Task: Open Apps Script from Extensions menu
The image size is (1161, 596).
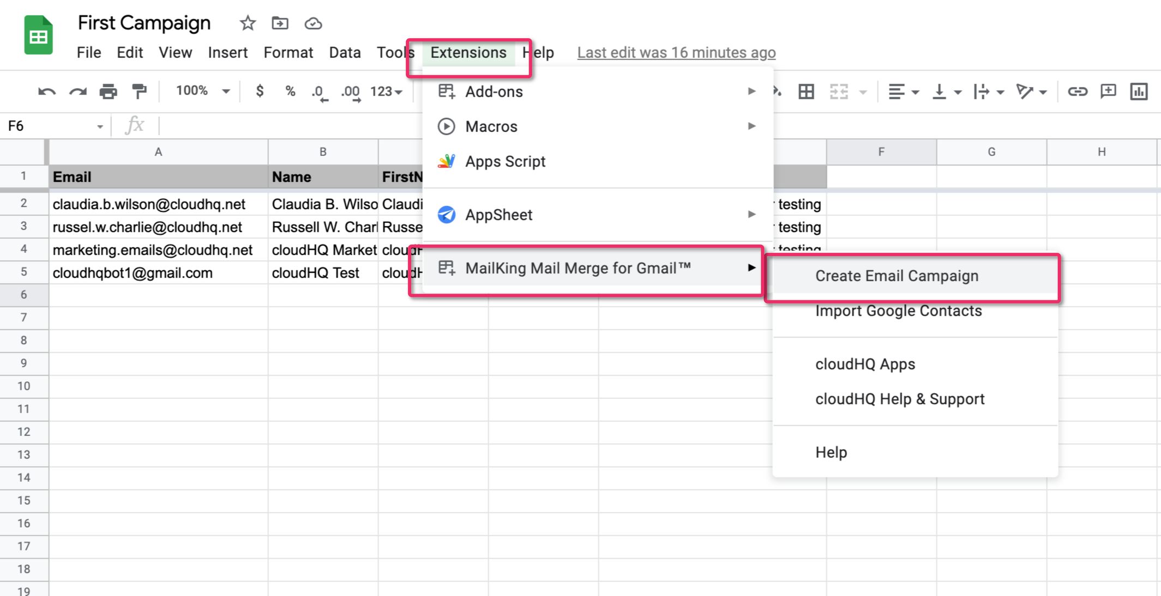Action: [x=598, y=161]
